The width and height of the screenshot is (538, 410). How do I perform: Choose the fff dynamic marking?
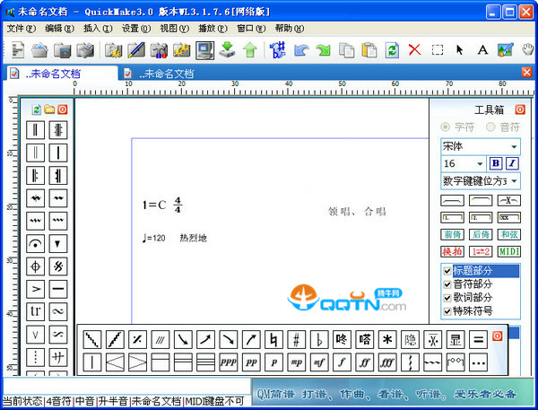coord(386,363)
